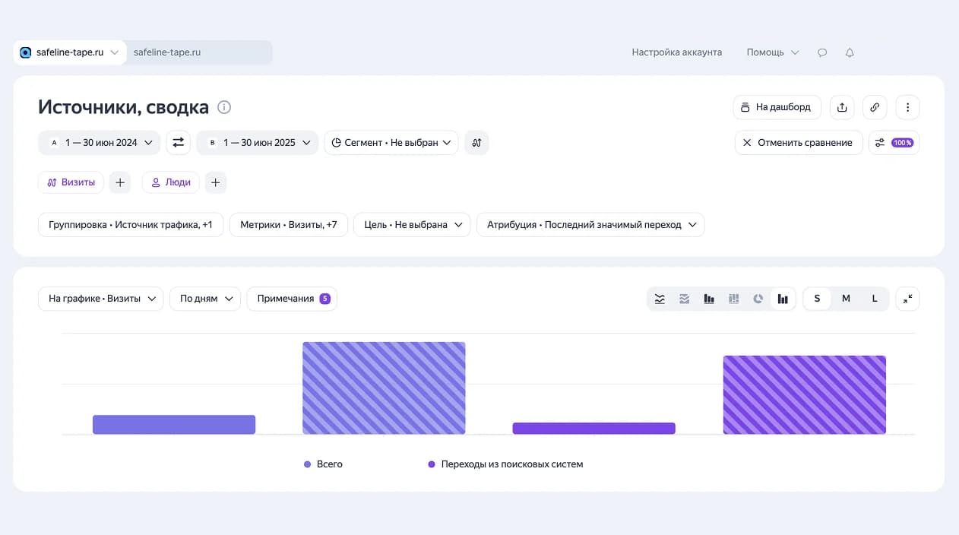Click the info icon beside Источники, сводка
Viewport: 959px width, 535px height.
coord(224,107)
